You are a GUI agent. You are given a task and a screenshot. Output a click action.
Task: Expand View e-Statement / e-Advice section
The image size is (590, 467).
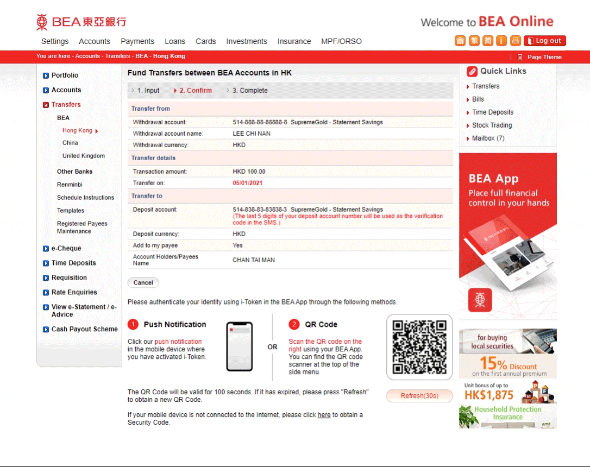coord(46,307)
